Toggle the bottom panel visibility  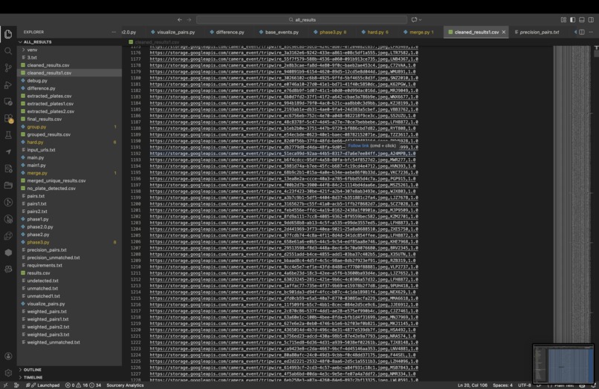[582, 20]
